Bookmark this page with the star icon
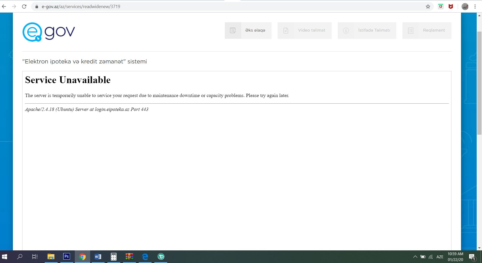482x263 pixels. tap(428, 7)
